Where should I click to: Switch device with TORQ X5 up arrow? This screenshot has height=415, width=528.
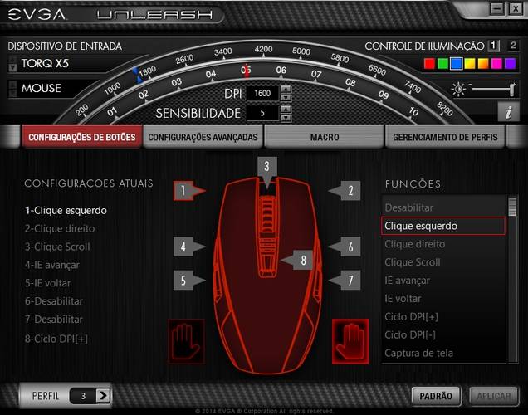pyautogui.click(x=12, y=60)
